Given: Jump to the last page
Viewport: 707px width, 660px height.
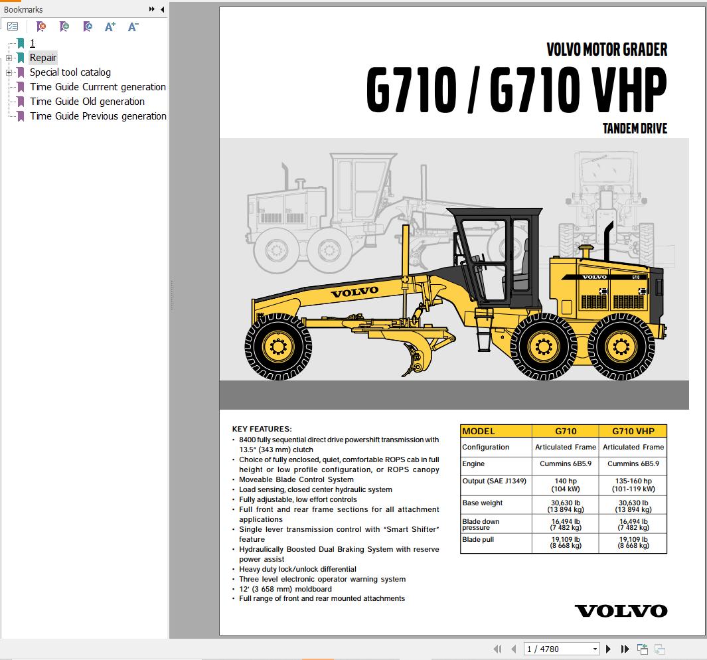Looking at the screenshot, I should (625, 649).
